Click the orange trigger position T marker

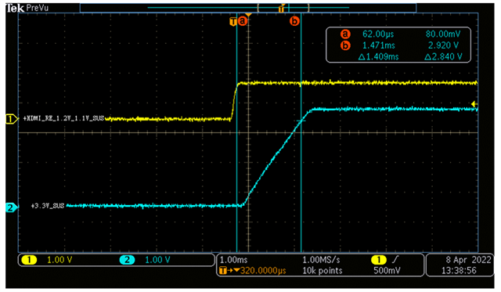(233, 22)
